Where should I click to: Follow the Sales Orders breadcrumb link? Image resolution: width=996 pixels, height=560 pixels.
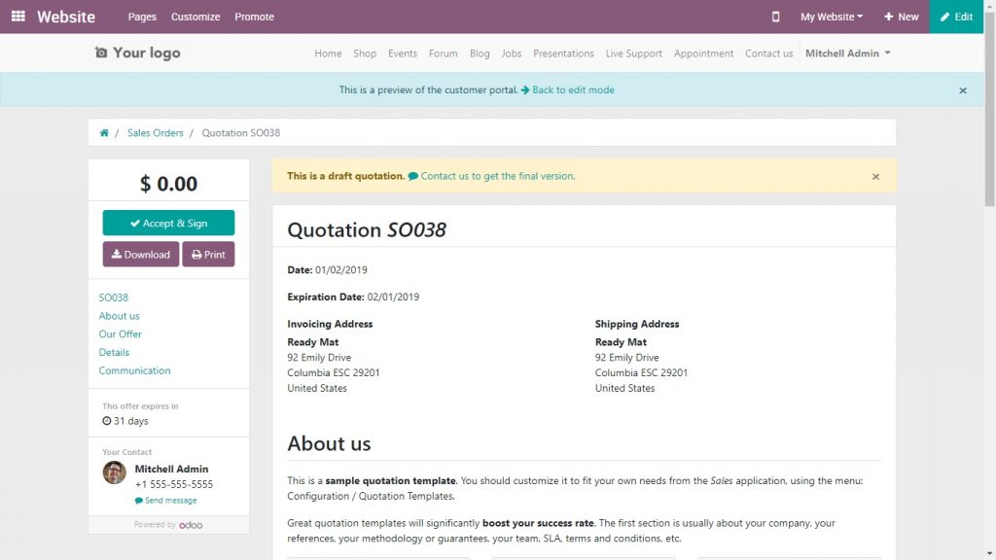(x=155, y=132)
